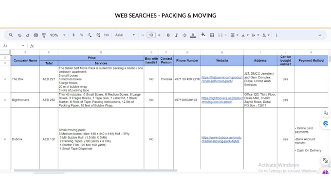Print the spreadsheet

point(36,35)
